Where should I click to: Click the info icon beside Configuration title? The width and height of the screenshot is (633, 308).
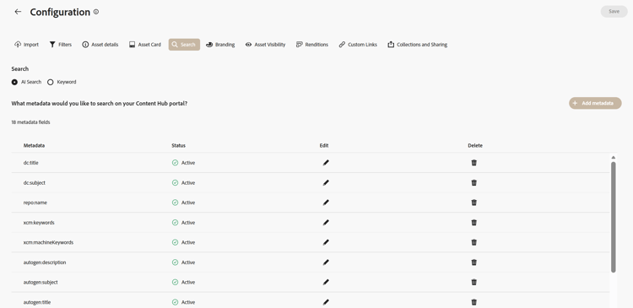pyautogui.click(x=96, y=12)
